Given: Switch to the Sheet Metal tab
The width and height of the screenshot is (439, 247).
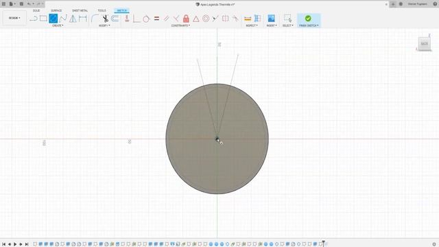Looking at the screenshot, I should click(x=80, y=11).
